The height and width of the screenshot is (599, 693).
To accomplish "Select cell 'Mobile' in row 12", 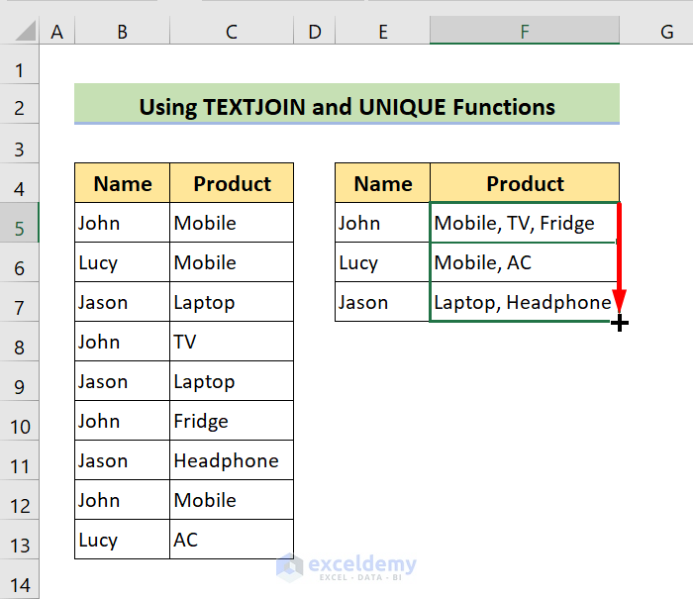I will [x=232, y=500].
